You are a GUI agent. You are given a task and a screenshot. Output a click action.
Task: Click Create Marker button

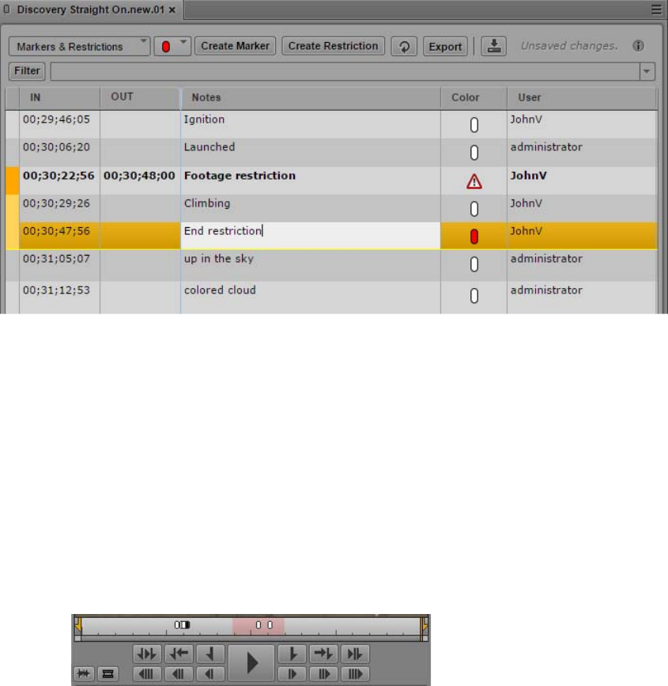pyautogui.click(x=236, y=46)
